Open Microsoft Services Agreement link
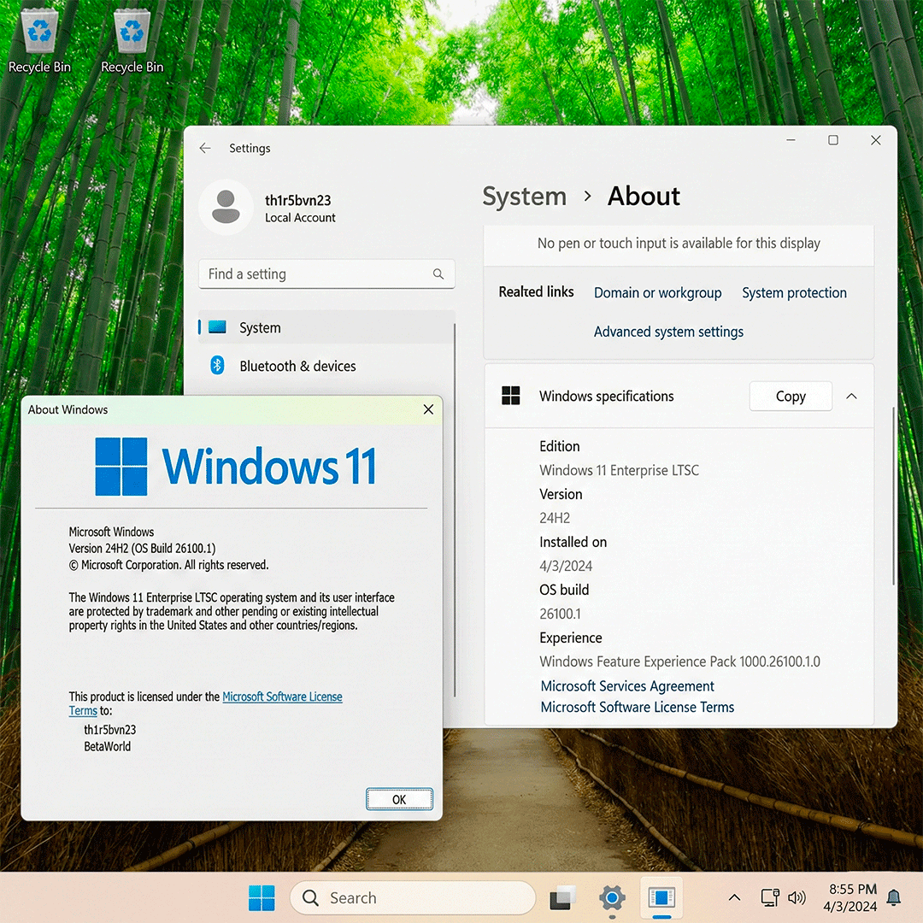Viewport: 923px width, 923px height. click(x=627, y=685)
